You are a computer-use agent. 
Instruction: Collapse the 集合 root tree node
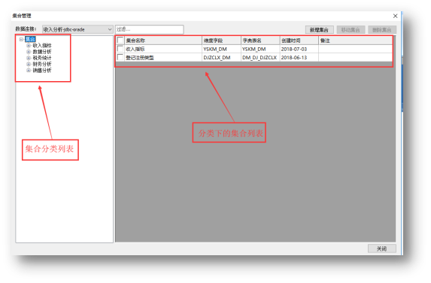click(21, 39)
